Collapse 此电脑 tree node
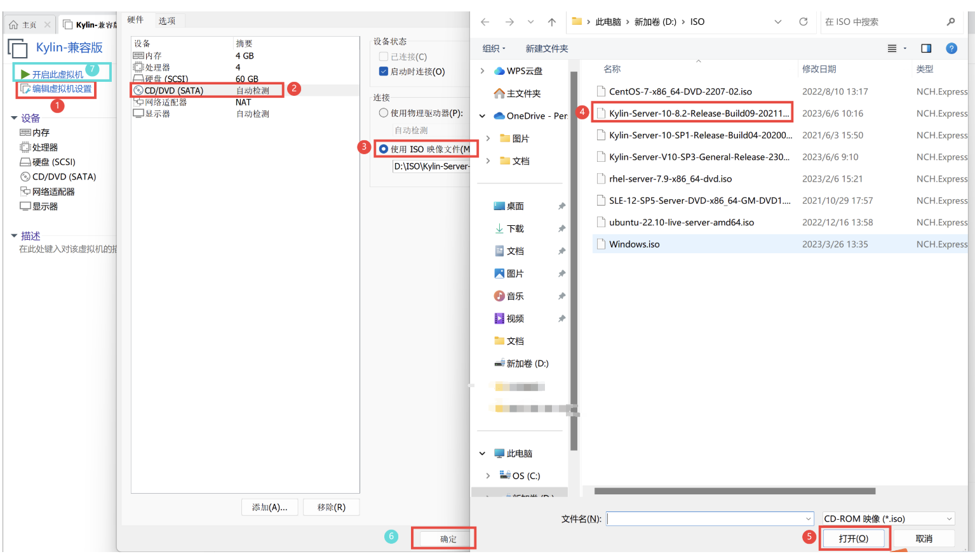The height and width of the screenshot is (554, 975). [x=482, y=454]
